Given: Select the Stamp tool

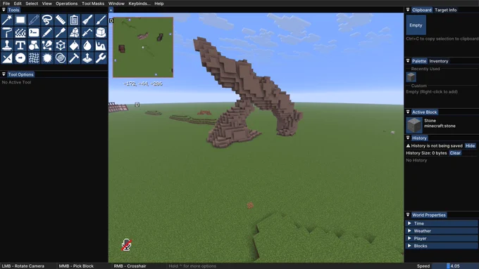Looking at the screenshot, I should [x=7, y=46].
